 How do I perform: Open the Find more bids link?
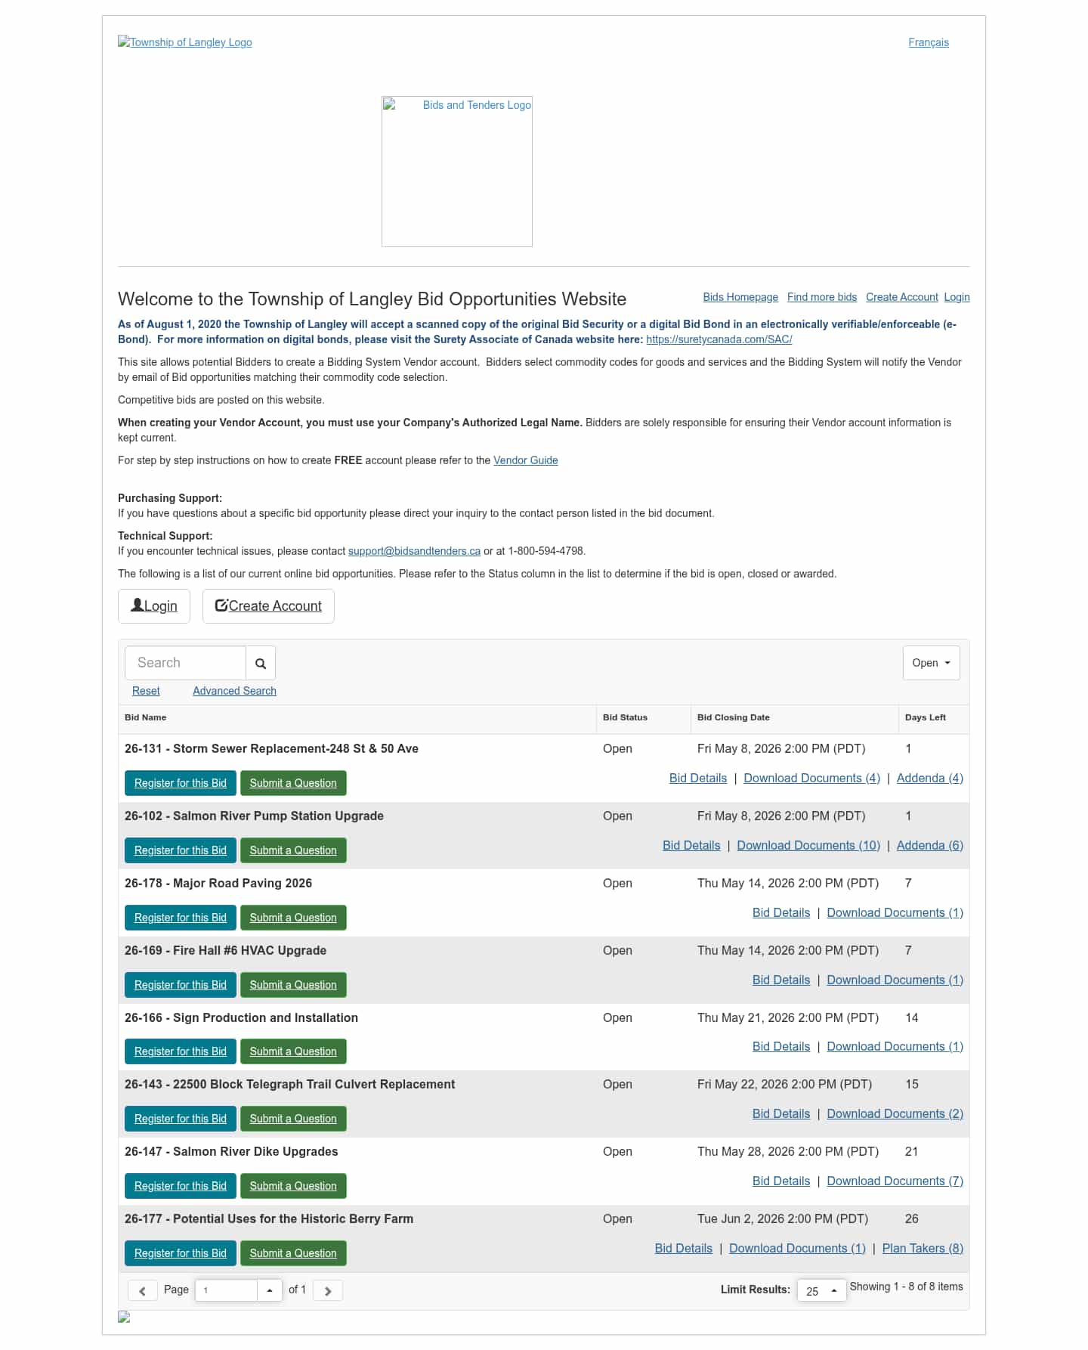pyautogui.click(x=822, y=297)
